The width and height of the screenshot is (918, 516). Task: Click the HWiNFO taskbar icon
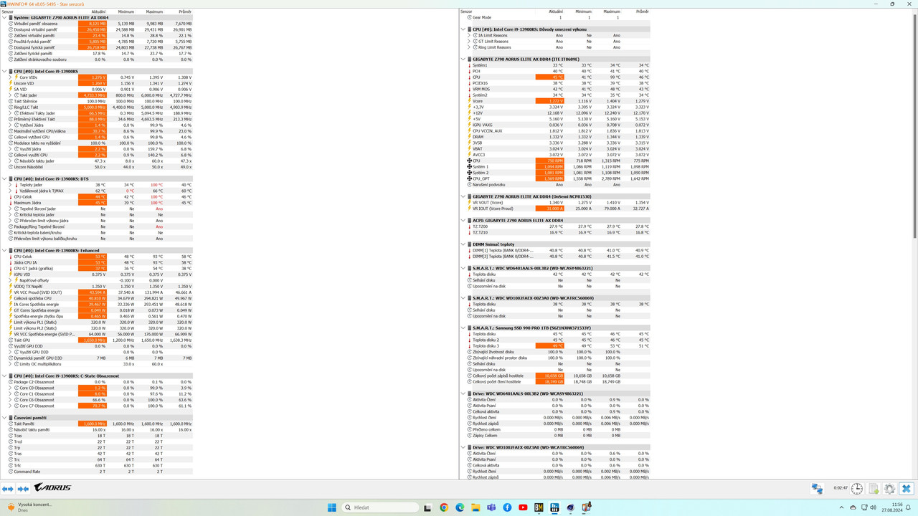(x=554, y=507)
